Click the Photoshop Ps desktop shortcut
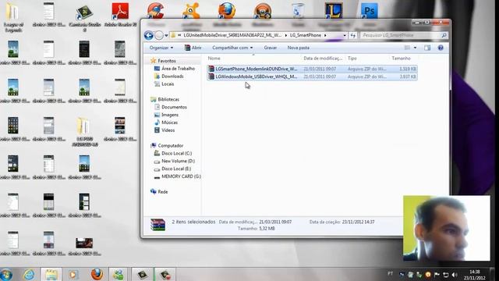499x281 pixels. [369, 10]
